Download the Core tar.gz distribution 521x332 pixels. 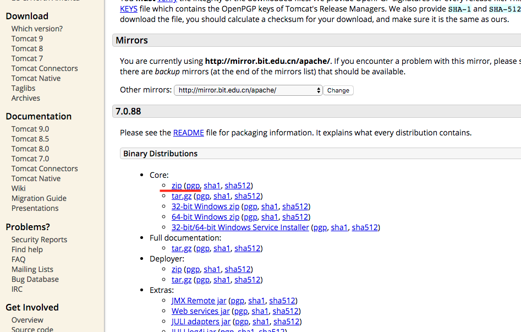pos(182,196)
